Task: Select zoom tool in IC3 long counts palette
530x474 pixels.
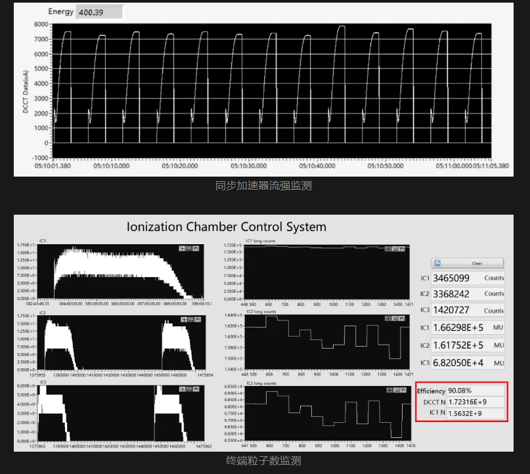Action: (397, 389)
